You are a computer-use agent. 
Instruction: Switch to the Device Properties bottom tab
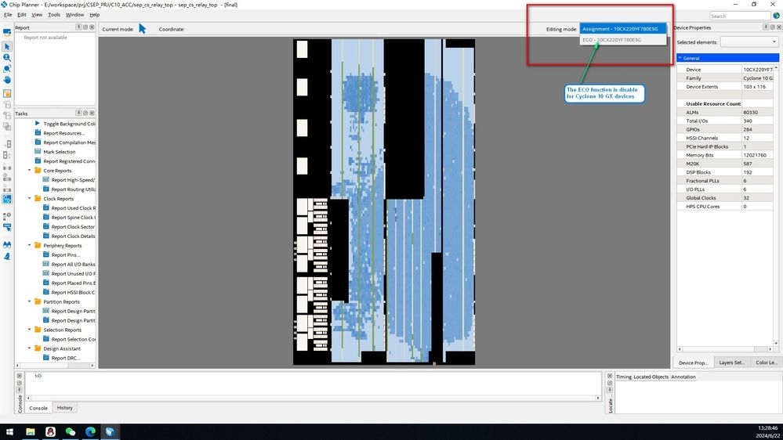tap(693, 362)
